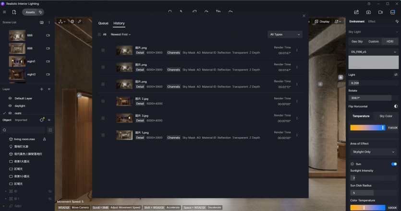Click the grid view icon beside object search
401x211 pixels.
(50, 130)
